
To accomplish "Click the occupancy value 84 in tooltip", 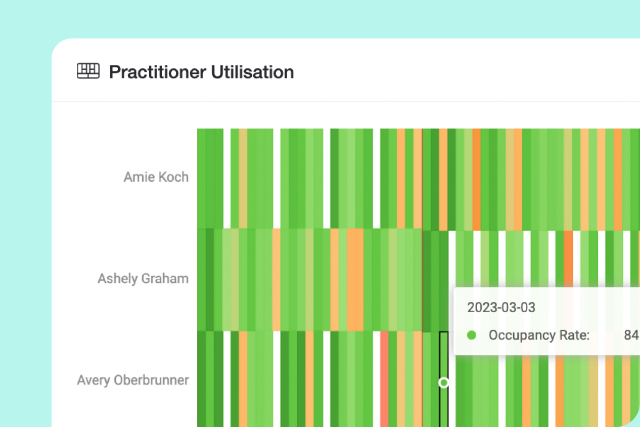I will coord(631,335).
